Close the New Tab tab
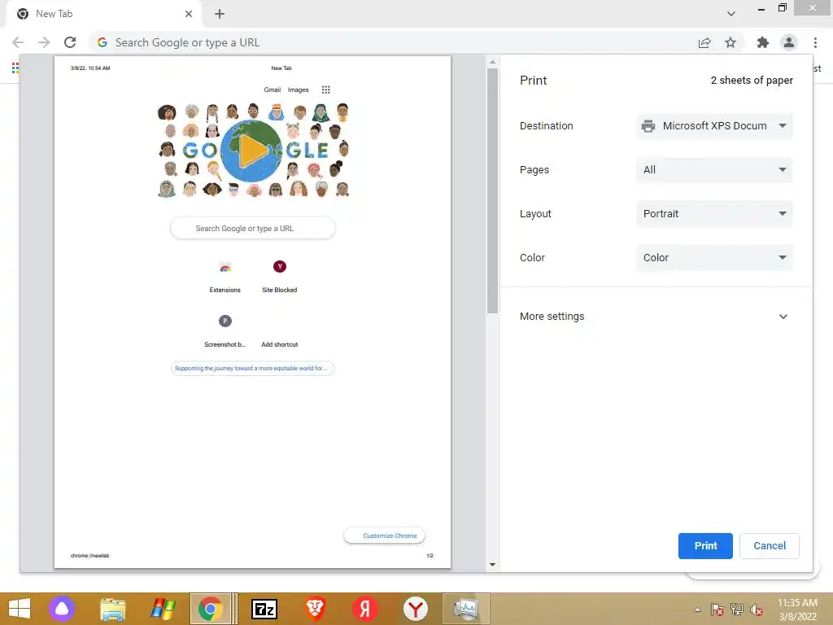The image size is (833, 625). [x=189, y=14]
